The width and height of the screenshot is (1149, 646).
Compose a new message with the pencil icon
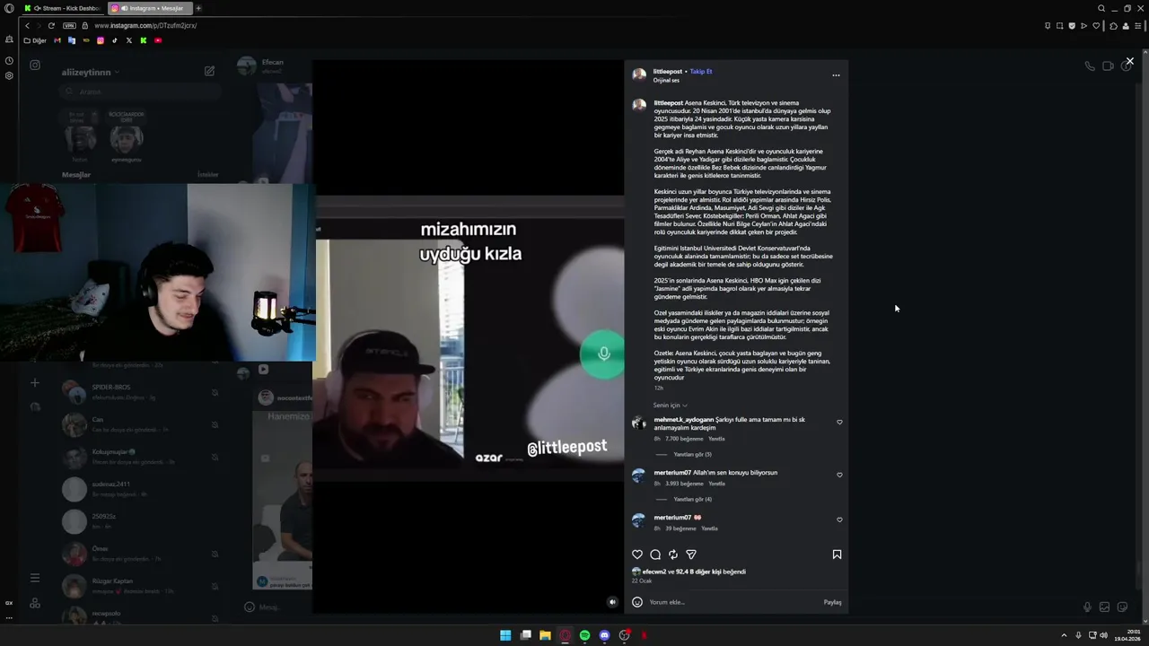tap(209, 71)
